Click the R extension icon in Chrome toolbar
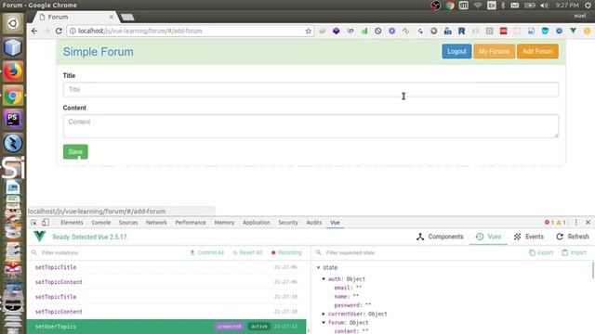 (x=461, y=31)
